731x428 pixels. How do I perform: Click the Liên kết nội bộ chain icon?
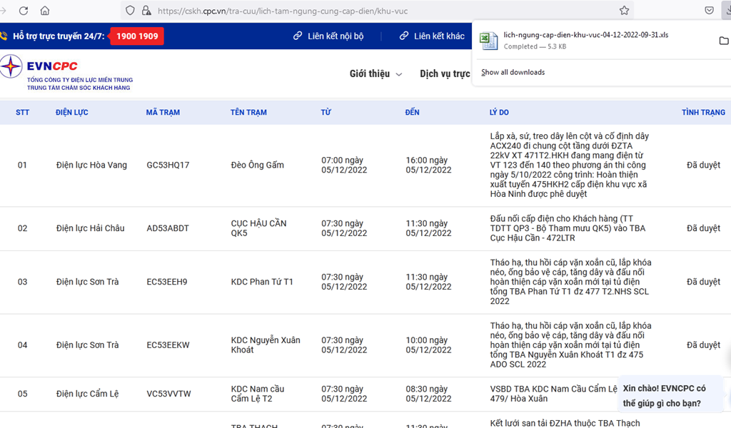298,36
